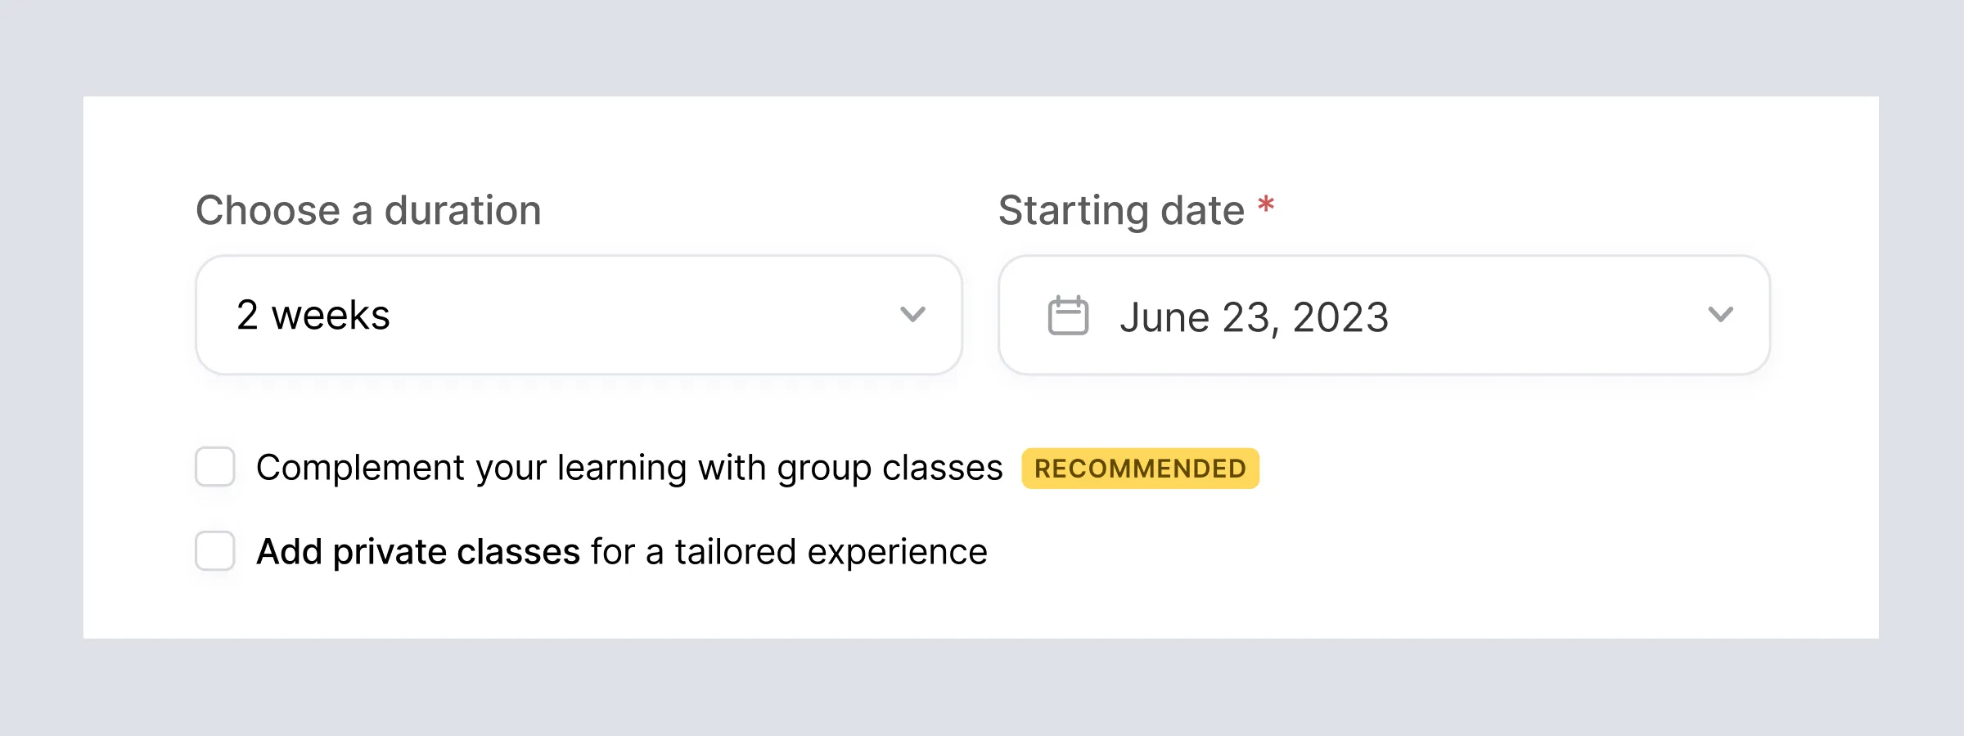Click the yellow RECOMMENDED badge

(x=1140, y=469)
